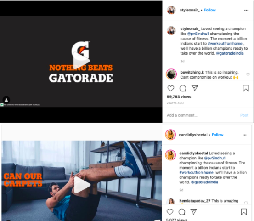Open more options for styleonair_ post
Viewport: 254px width, 221px height.
[246, 10]
